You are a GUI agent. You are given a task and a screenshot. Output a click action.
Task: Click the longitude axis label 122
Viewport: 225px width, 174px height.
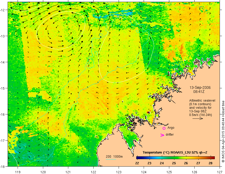pyautogui.click(x=93, y=172)
